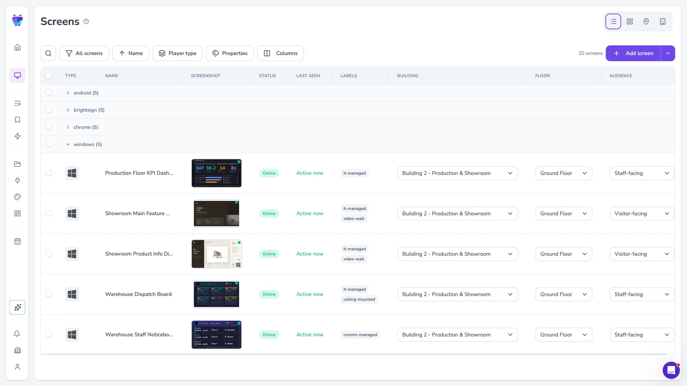
Task: Click the BUILDING column header
Action: [x=408, y=76]
